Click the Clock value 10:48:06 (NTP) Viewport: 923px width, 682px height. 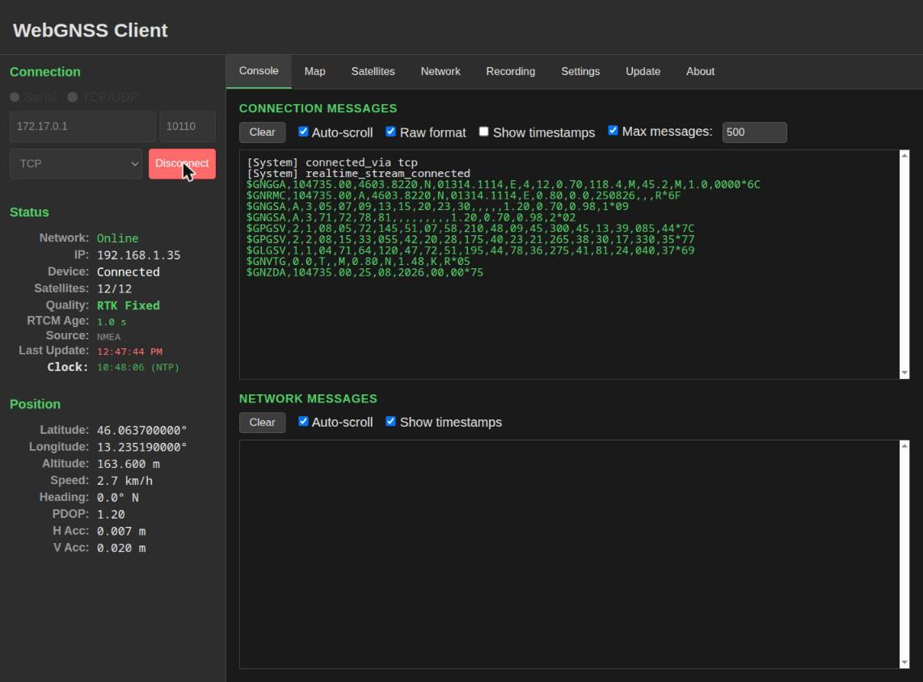[x=137, y=367]
